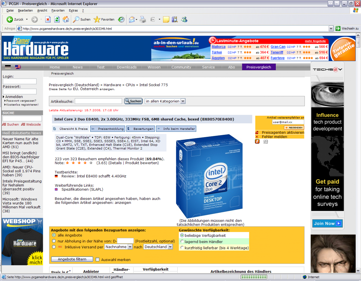Image resolution: width=361 pixels, height=281 pixels.
Task: Open the 'Kostenlos registrieren!' link
Action: [x=22, y=105]
